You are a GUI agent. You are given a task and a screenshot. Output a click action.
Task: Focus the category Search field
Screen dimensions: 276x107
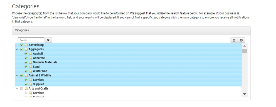(31, 40)
